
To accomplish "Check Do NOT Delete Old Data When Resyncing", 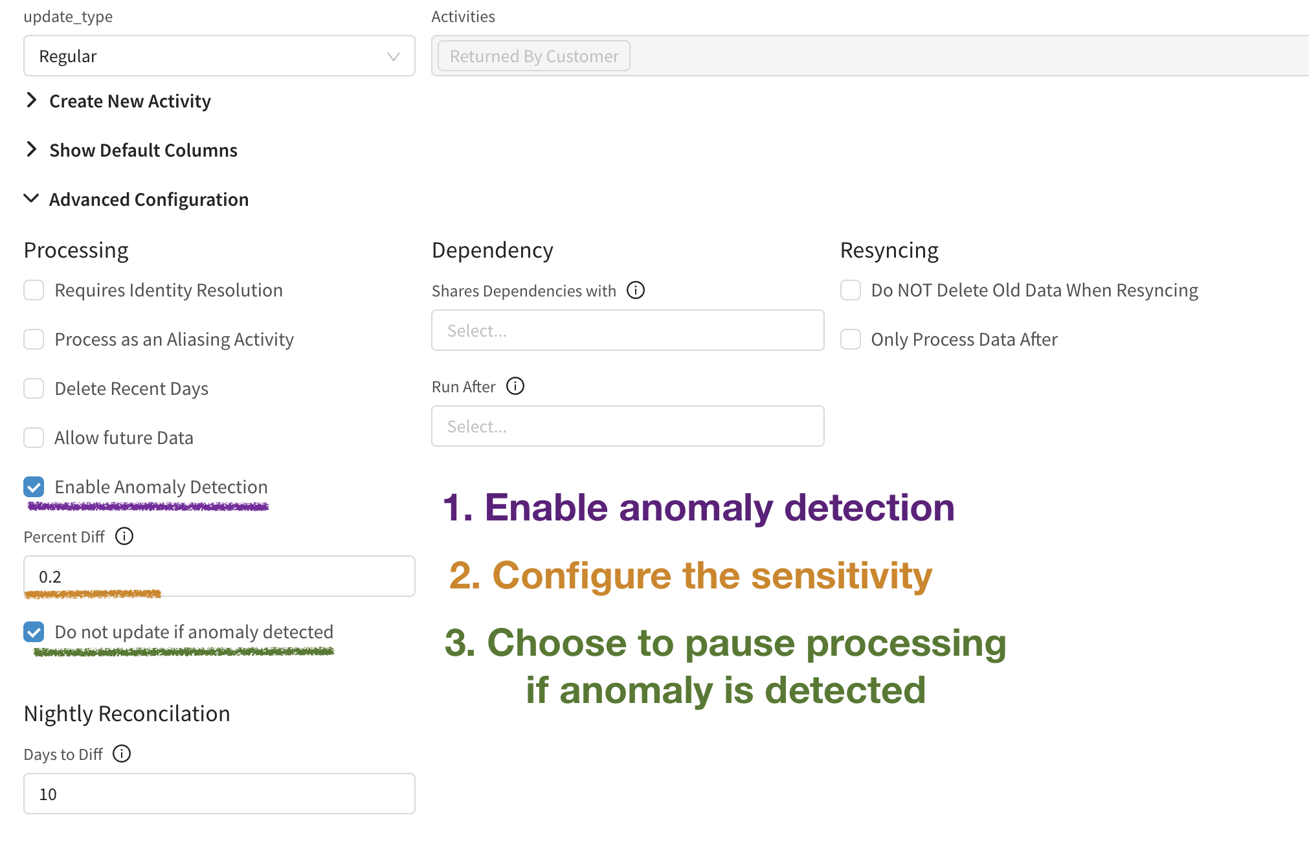I will 851,290.
